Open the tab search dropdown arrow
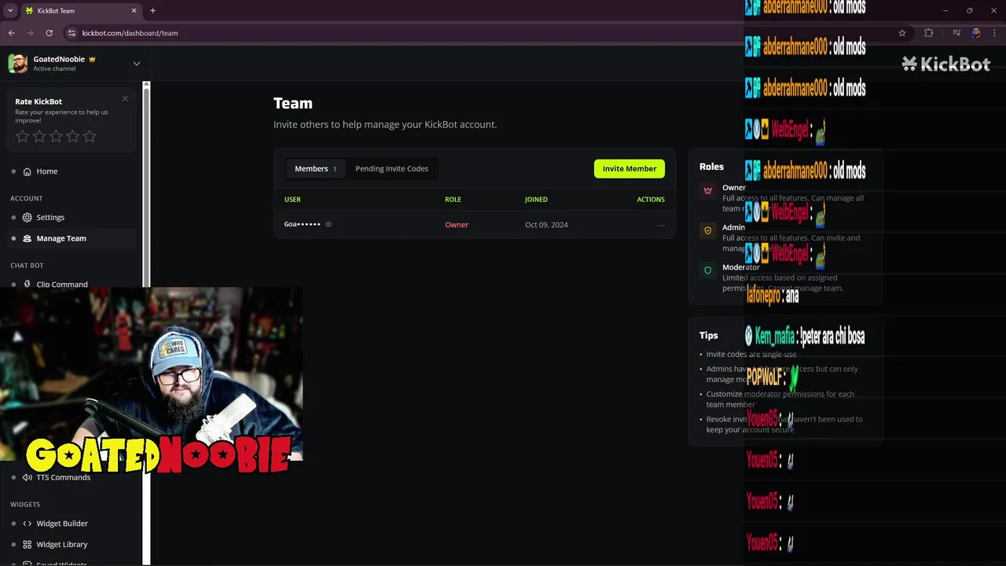This screenshot has height=566, width=1006. click(x=10, y=11)
